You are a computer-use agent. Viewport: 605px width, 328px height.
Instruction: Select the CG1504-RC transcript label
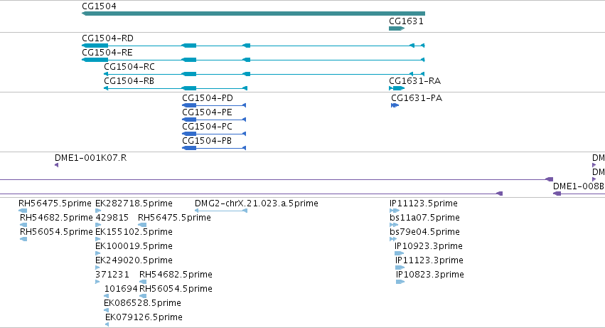[129, 67]
